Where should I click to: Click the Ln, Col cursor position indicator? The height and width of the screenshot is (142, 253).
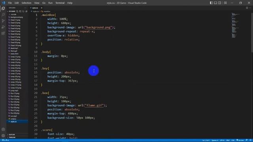(206, 140)
